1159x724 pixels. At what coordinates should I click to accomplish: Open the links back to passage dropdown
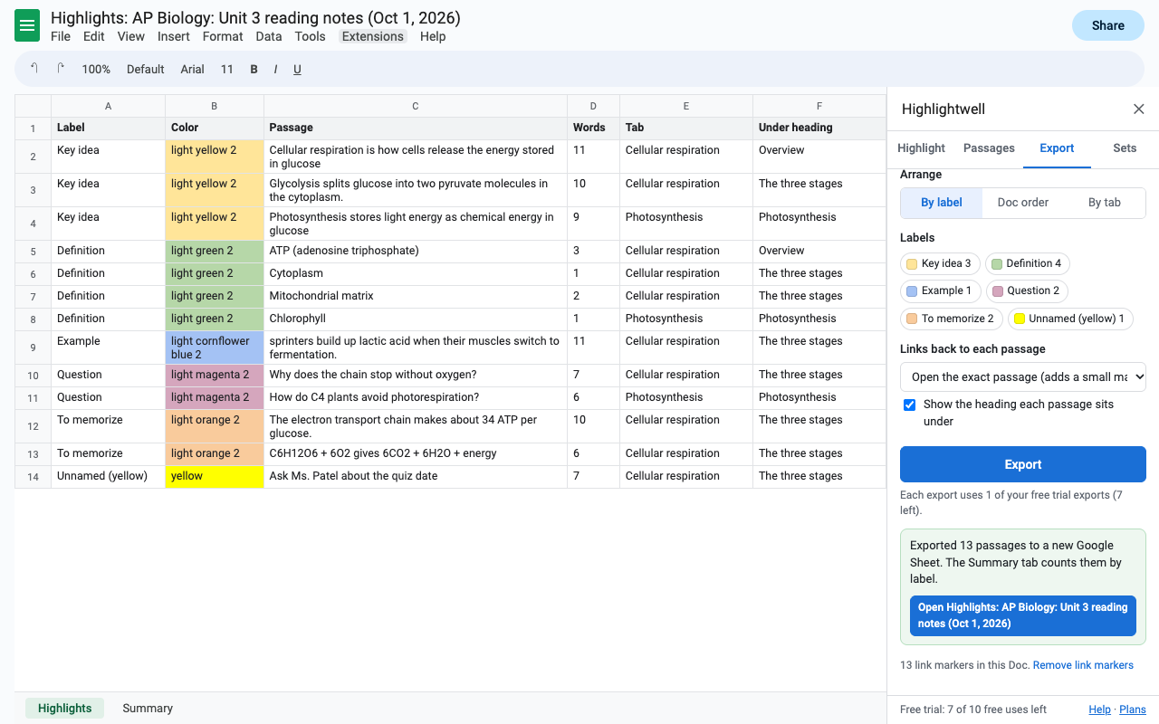point(1023,376)
